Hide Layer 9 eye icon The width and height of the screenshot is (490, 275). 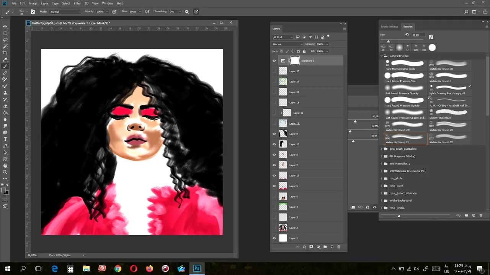[274, 134]
